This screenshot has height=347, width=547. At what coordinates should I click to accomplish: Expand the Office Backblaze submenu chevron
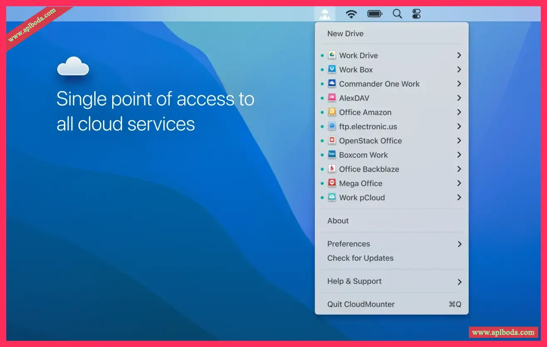(459, 169)
